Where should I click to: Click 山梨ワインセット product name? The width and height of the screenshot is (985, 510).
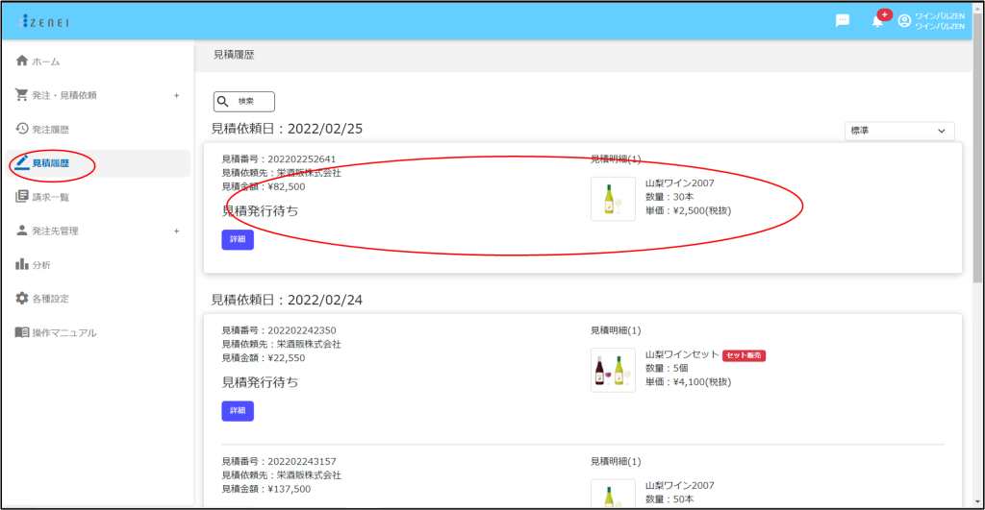click(682, 354)
